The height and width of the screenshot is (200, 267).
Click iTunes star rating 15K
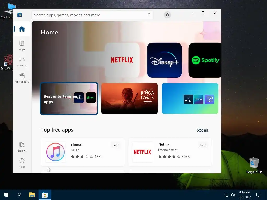pos(86,157)
